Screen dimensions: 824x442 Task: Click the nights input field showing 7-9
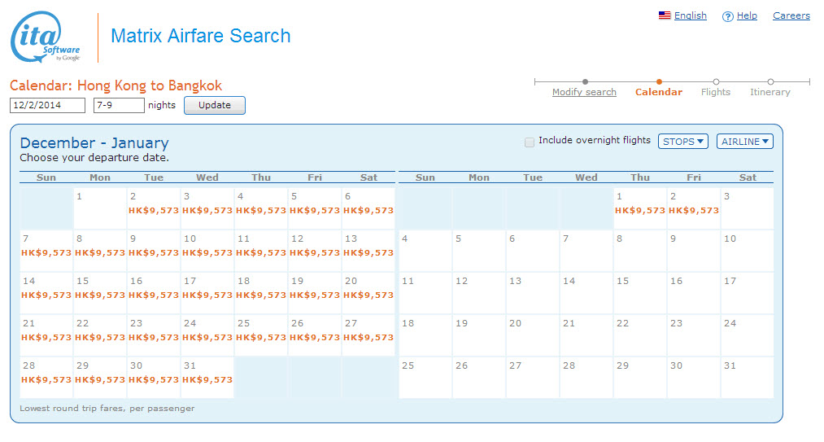click(x=119, y=105)
